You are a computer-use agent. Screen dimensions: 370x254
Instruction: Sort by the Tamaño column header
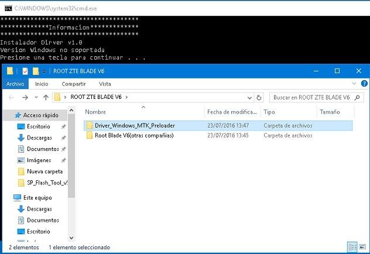[335, 112]
